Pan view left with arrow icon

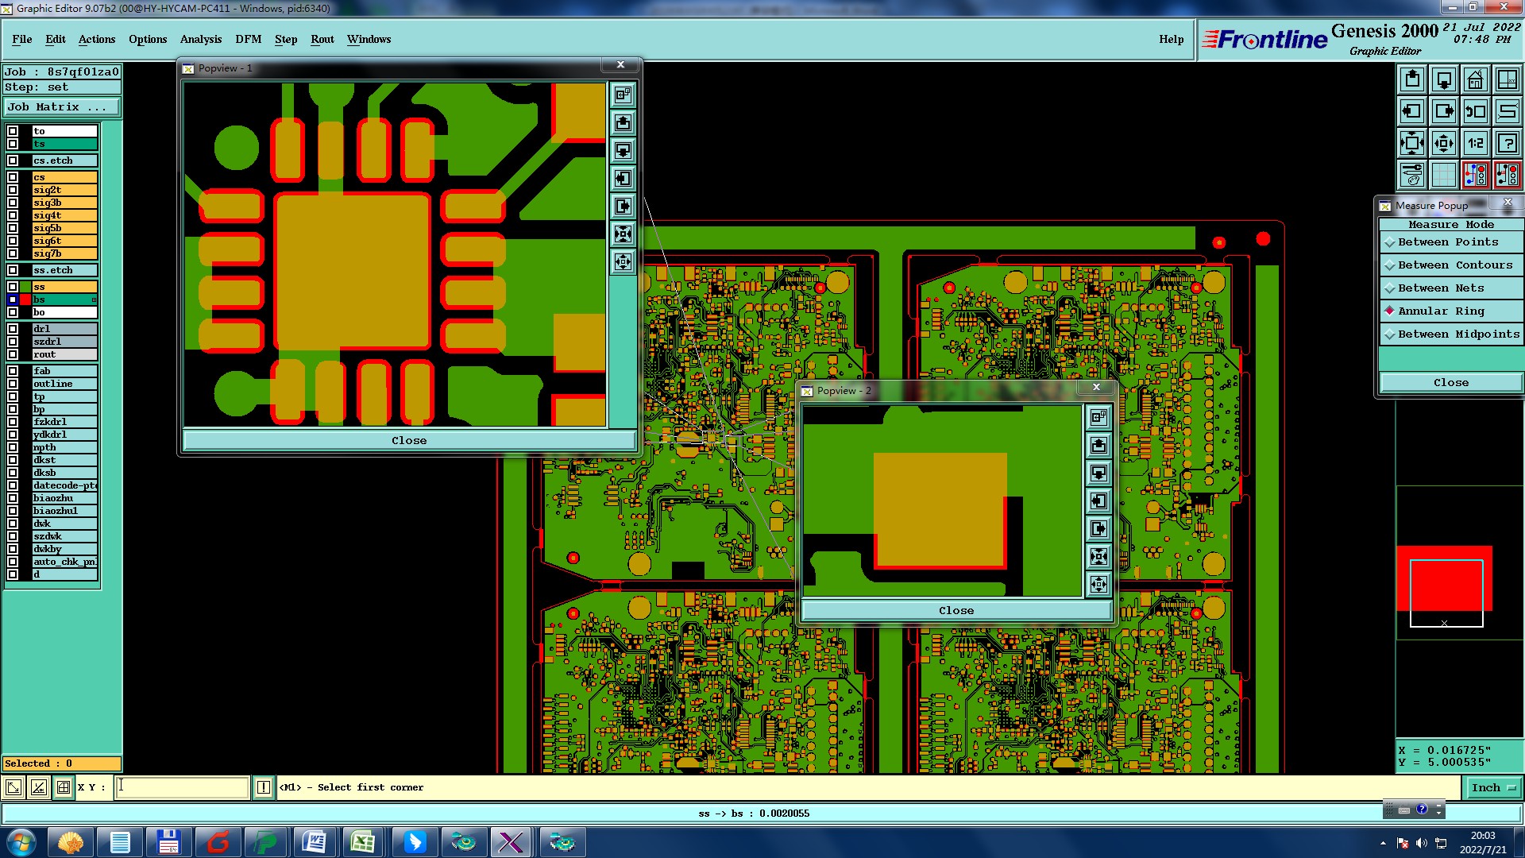[1411, 111]
